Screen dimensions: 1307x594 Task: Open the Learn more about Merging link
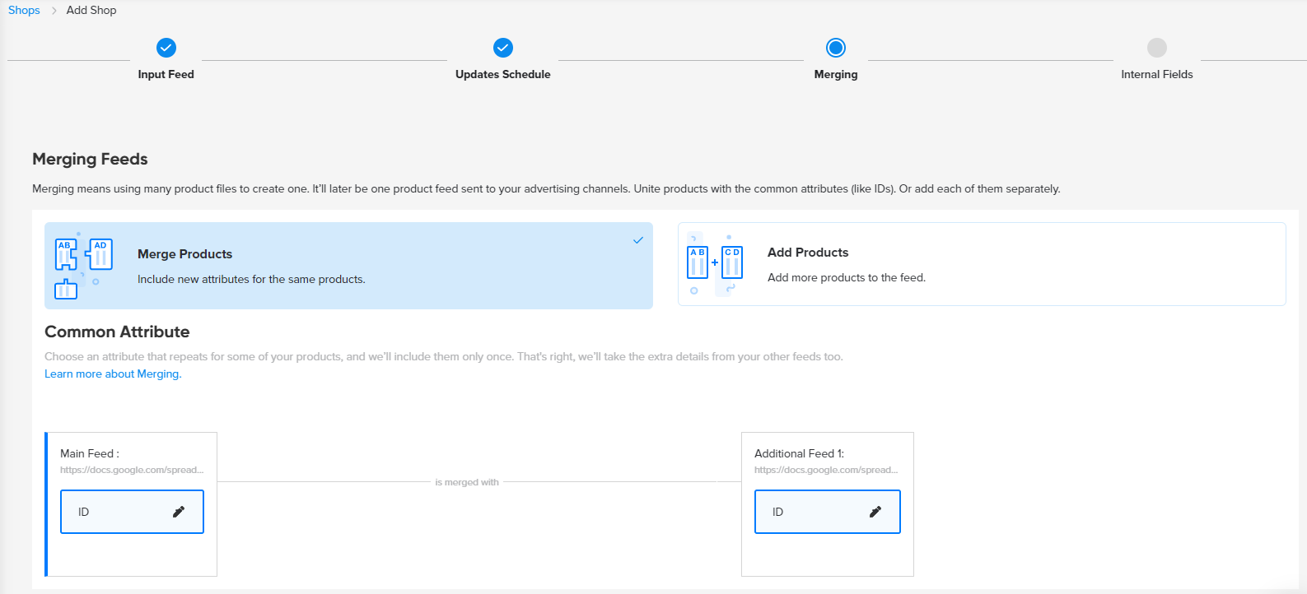[113, 374]
